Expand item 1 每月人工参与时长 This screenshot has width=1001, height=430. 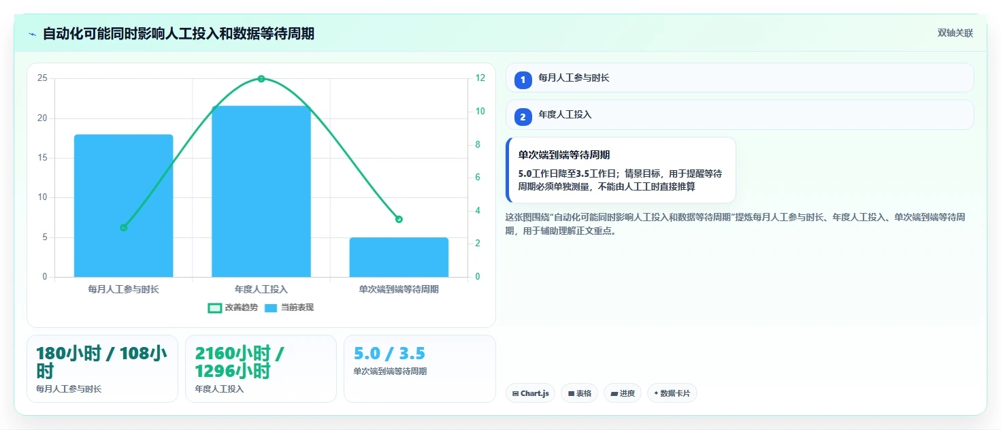click(x=740, y=78)
